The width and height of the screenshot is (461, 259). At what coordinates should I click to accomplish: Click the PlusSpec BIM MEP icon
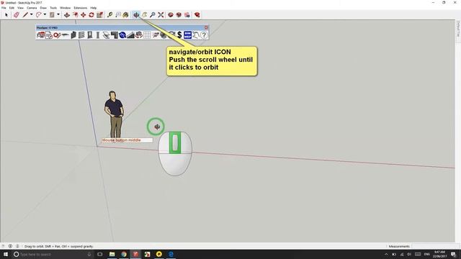click(187, 35)
